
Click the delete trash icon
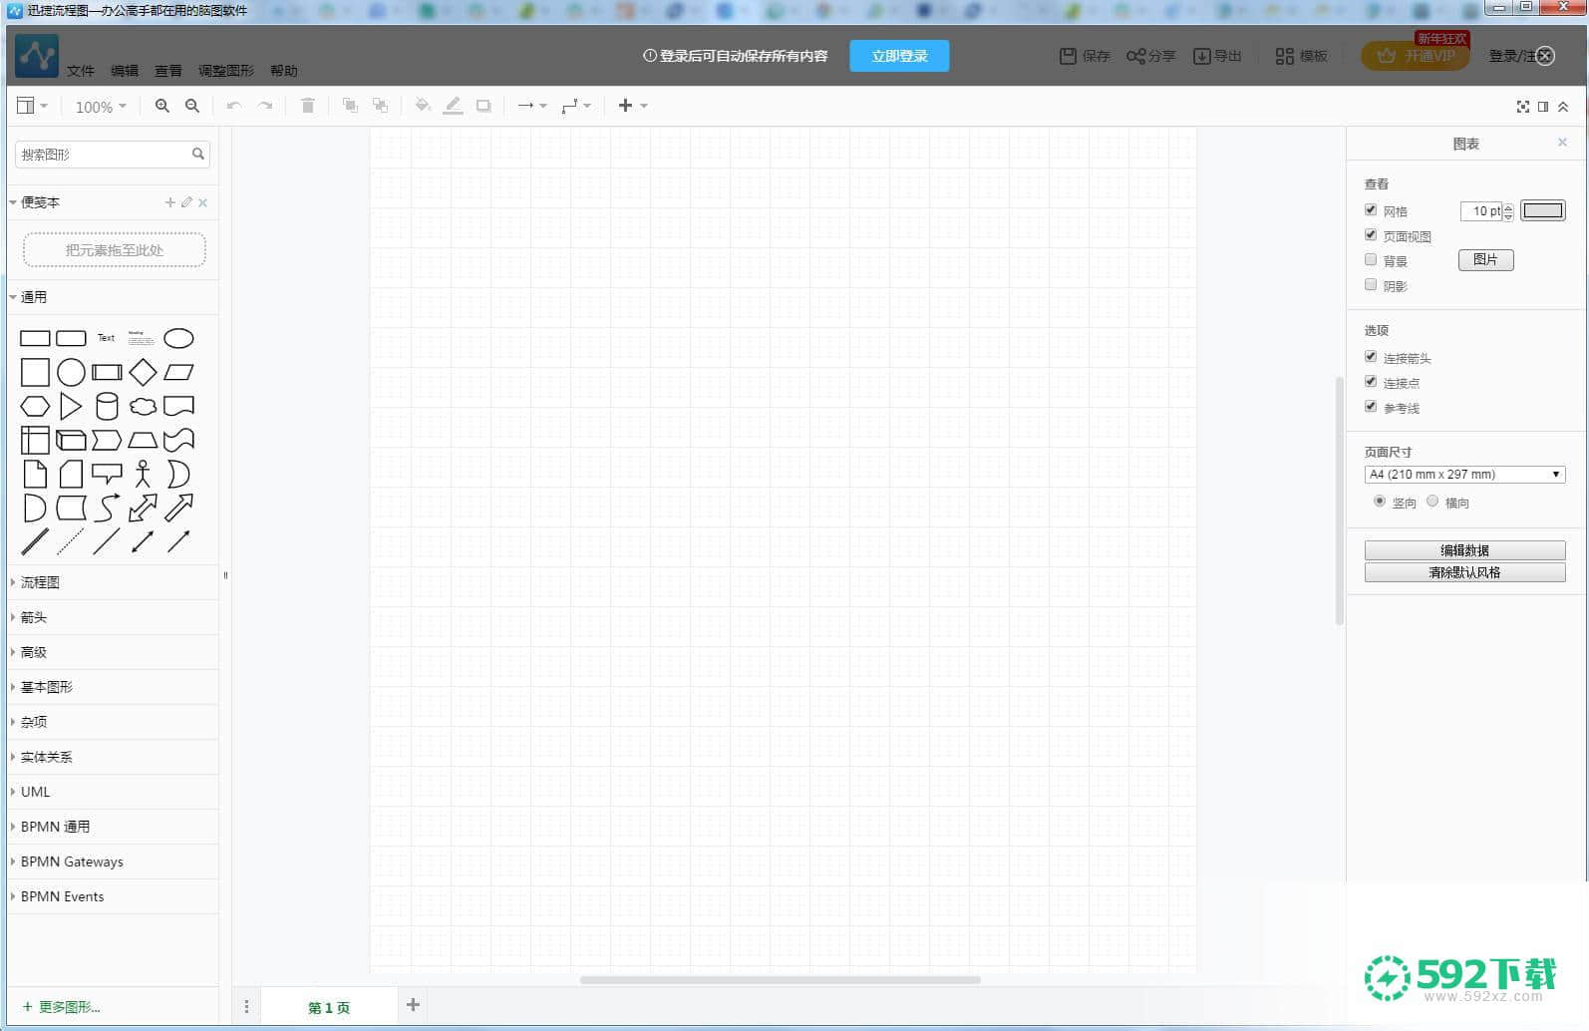click(x=308, y=106)
